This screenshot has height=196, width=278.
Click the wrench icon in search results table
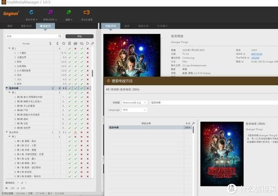[193, 123]
